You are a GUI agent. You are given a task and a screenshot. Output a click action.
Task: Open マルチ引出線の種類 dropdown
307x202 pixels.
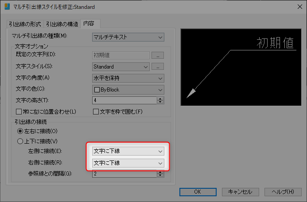point(128,37)
